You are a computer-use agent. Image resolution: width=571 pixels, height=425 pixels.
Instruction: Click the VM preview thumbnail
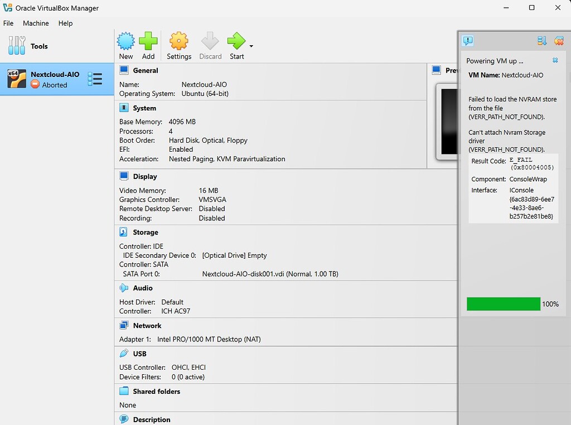[x=449, y=121]
